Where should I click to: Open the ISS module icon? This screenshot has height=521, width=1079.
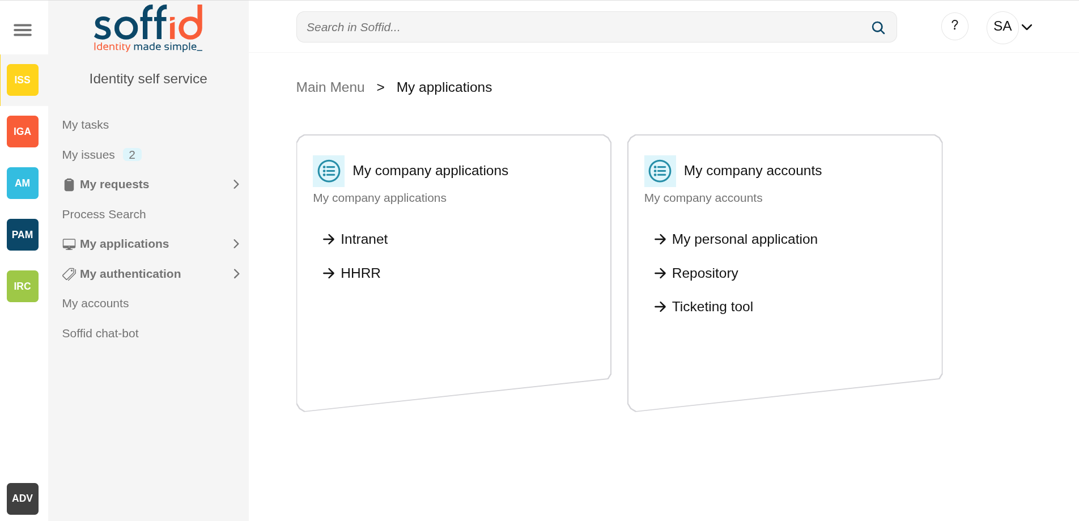23,80
